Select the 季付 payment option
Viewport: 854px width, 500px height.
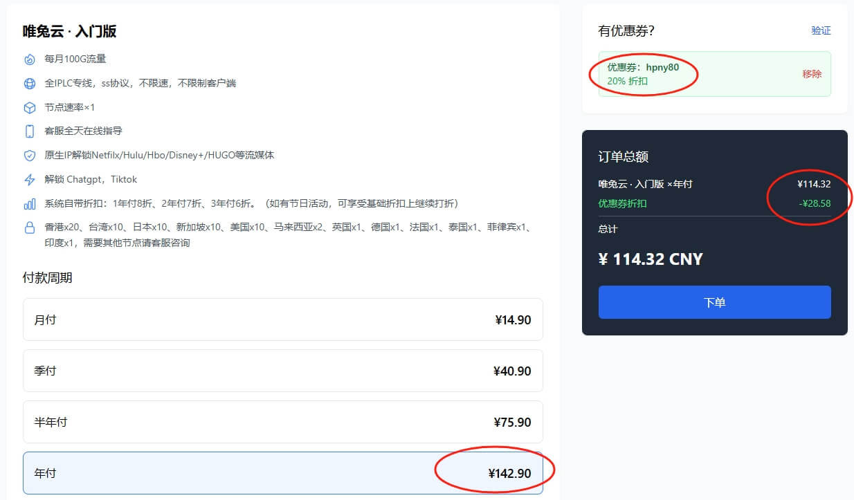coord(282,370)
